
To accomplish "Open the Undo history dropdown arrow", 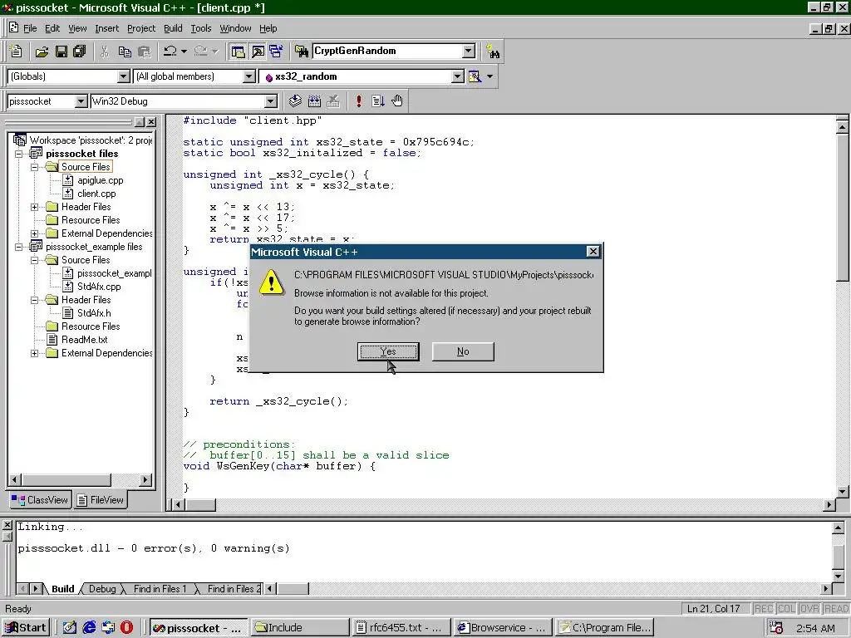I will (184, 52).
